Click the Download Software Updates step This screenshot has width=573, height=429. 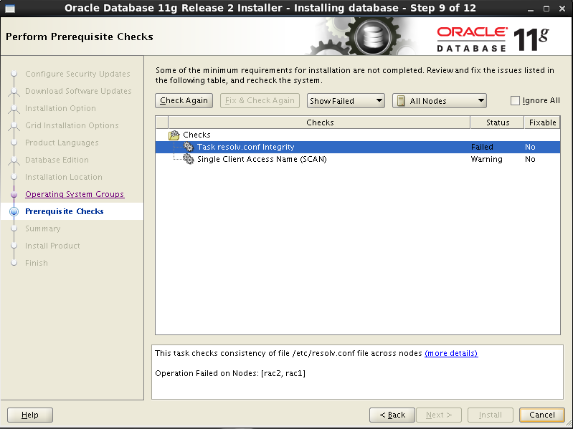pos(78,91)
